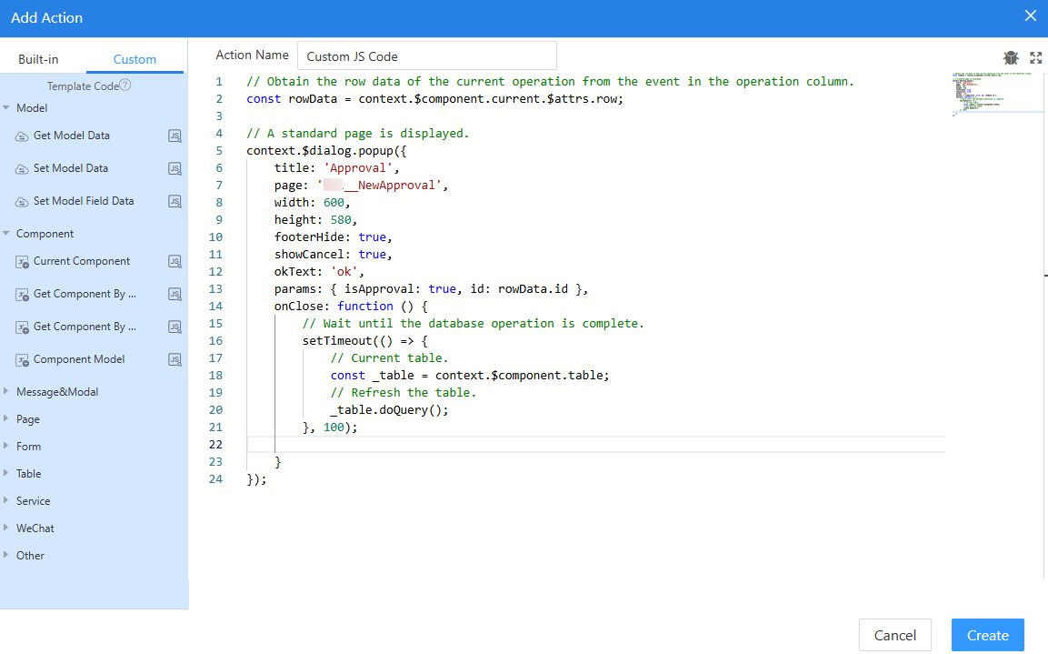
Task: Click line number 5 in gutter
Action: click(x=219, y=151)
